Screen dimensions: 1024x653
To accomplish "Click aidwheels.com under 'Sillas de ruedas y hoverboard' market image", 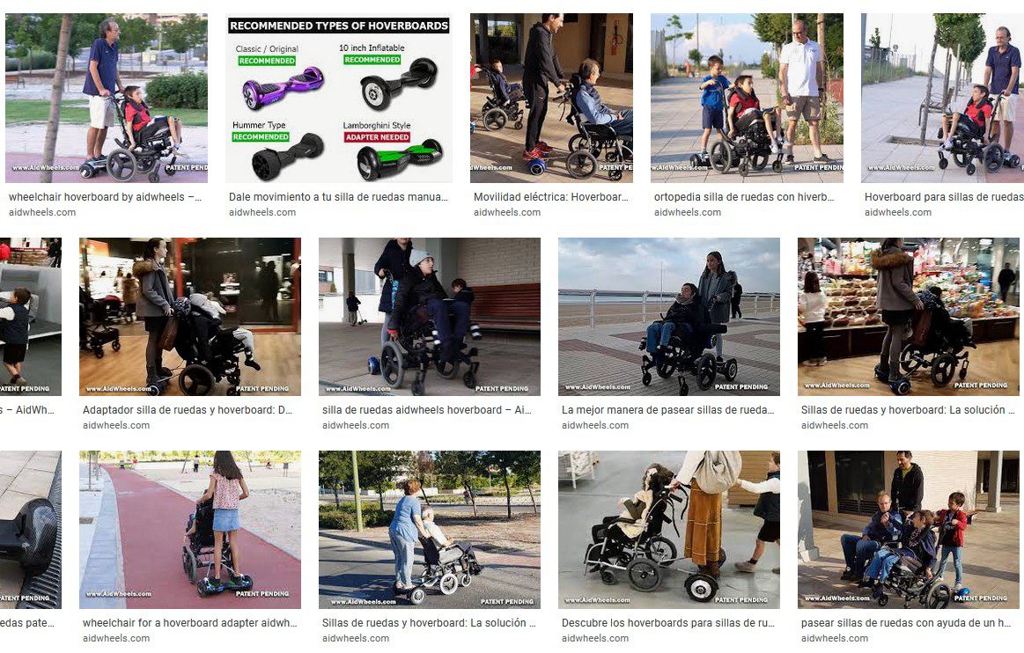I will point(835,425).
